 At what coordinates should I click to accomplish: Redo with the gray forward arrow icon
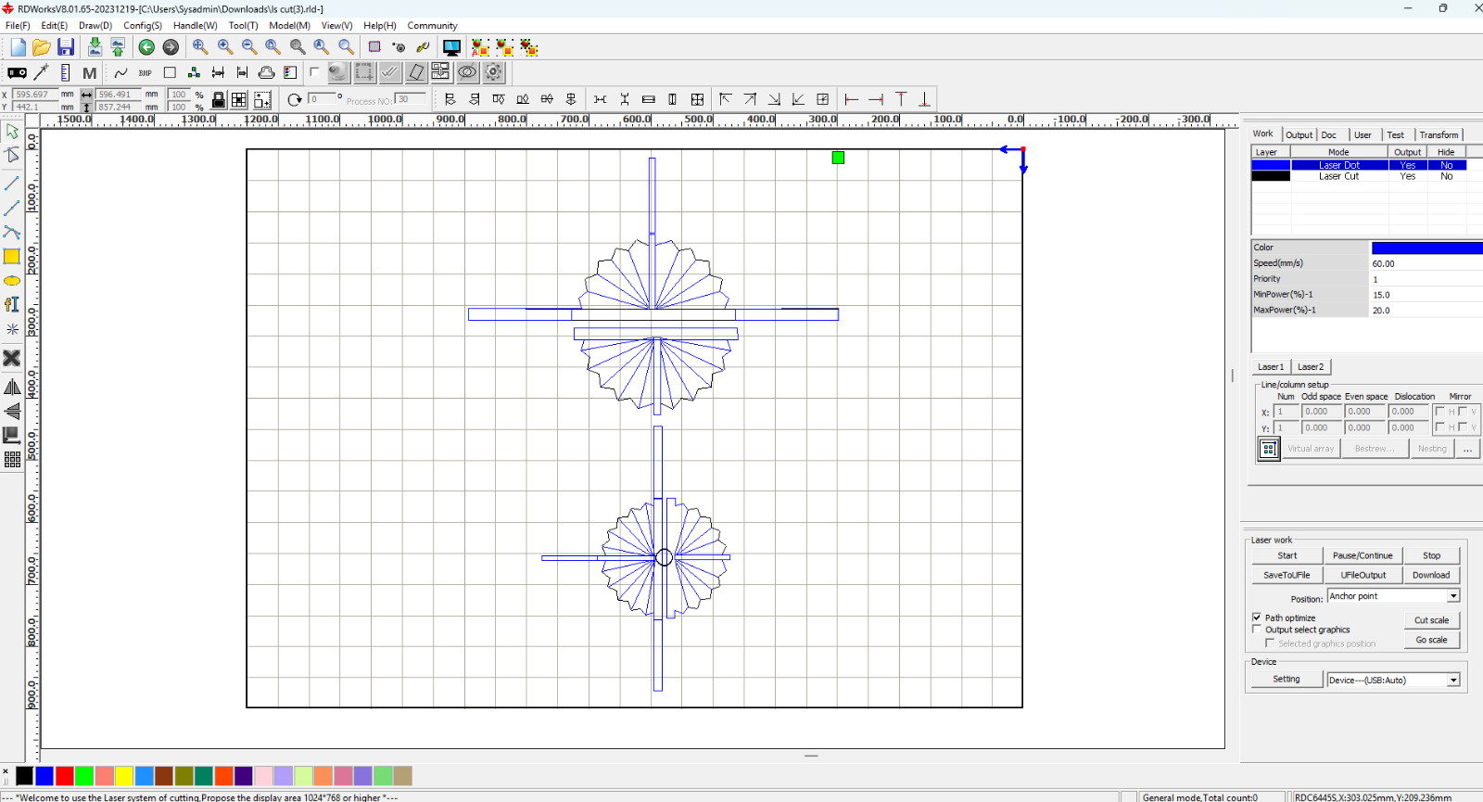pyautogui.click(x=171, y=47)
